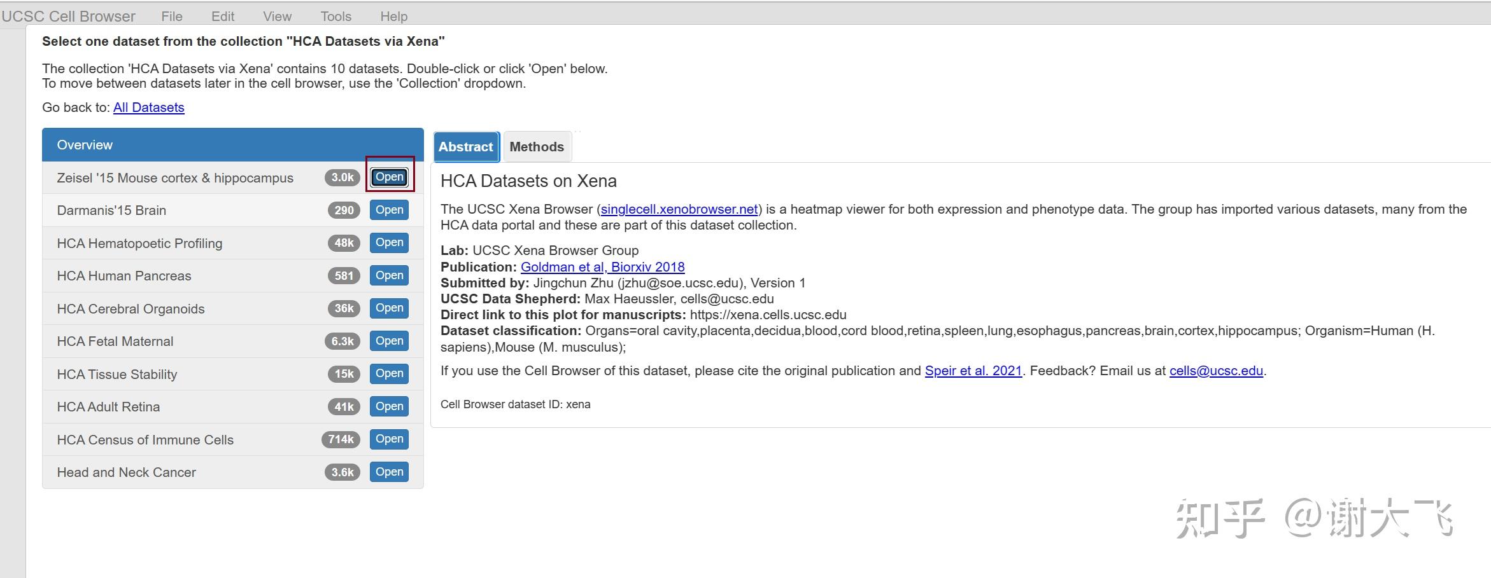
Task: Open the Tools menu
Action: click(336, 16)
